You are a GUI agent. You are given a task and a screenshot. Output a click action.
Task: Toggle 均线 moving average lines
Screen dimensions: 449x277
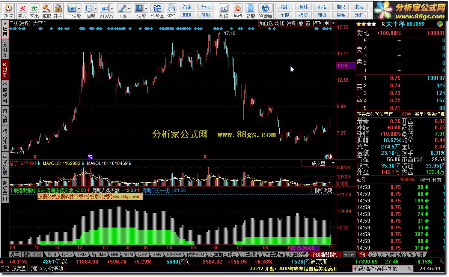pos(279,23)
